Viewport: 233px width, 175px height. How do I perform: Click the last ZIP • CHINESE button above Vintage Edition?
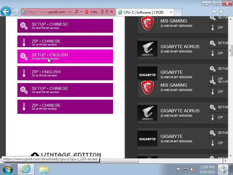point(65,107)
